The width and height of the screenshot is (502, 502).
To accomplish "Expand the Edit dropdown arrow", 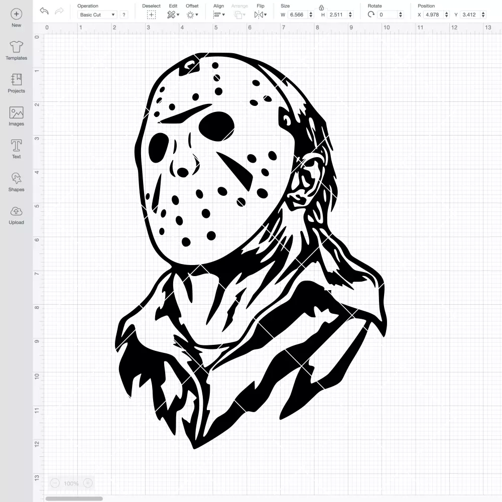I will coord(178,15).
